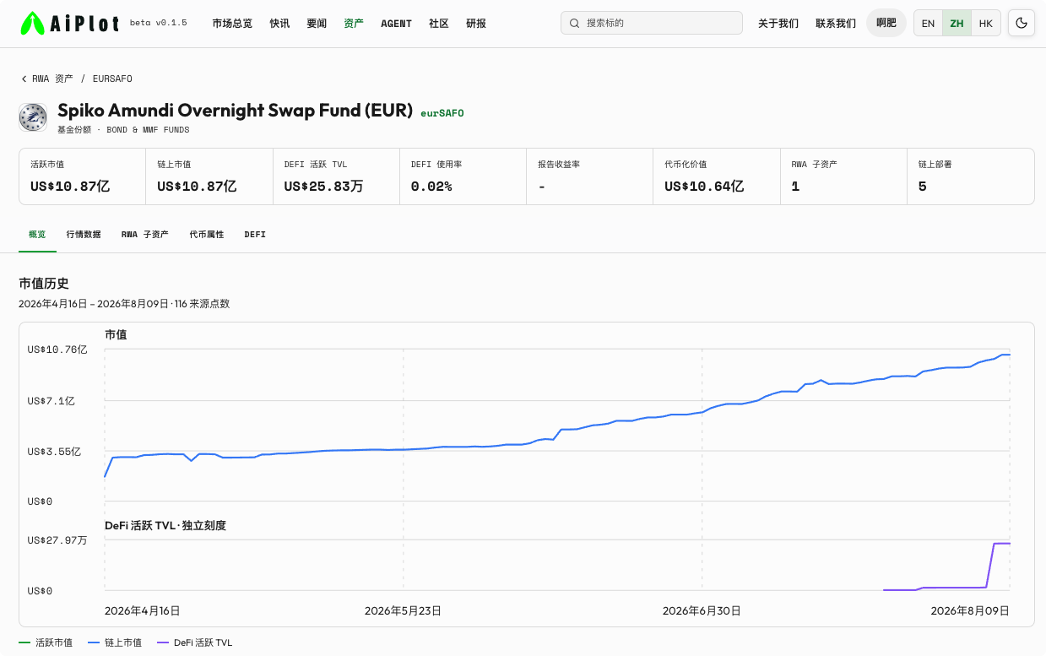1046x656 pixels.
Task: Click the 2026年5月23日 axis date
Action: [403, 610]
